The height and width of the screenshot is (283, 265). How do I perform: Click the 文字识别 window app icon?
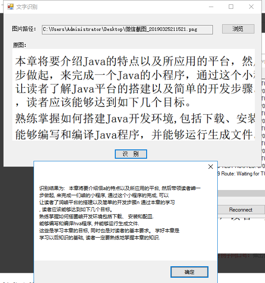pyautogui.click(x=11, y=7)
